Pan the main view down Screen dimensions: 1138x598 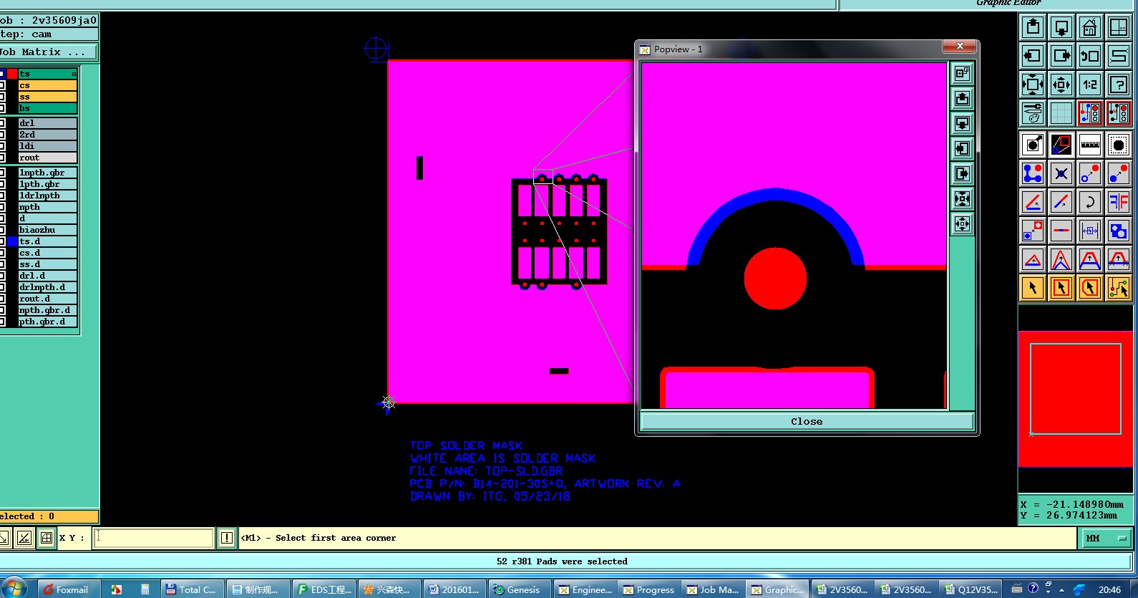pyautogui.click(x=1061, y=27)
